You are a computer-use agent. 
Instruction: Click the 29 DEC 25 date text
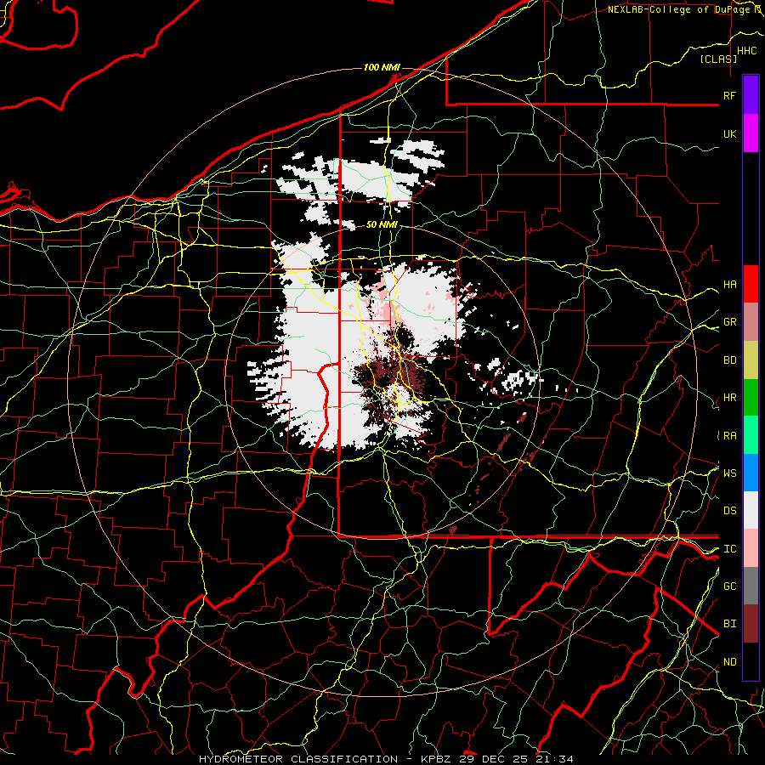point(494,759)
